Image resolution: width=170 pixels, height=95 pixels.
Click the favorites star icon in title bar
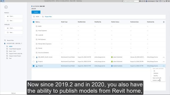pyautogui.click(x=144, y=1)
